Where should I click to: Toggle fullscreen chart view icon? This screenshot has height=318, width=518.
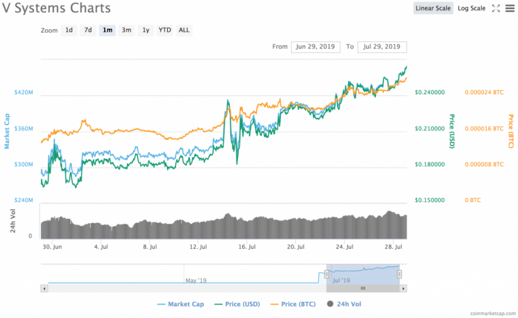coord(496,9)
